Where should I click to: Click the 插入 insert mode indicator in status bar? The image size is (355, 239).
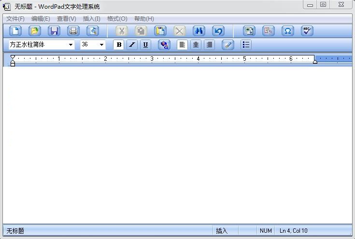[x=222, y=231]
